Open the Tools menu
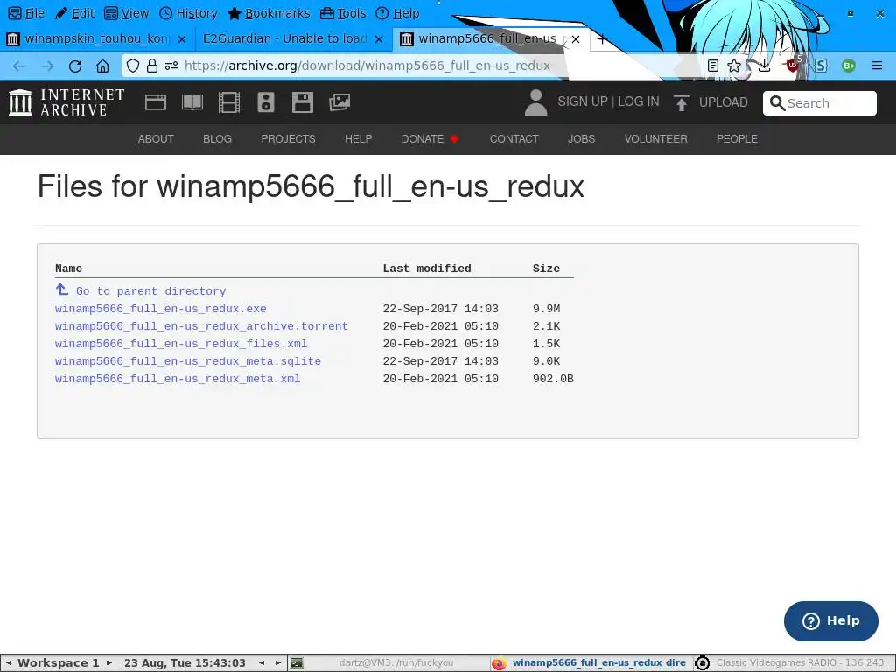896x672 pixels. coord(343,13)
